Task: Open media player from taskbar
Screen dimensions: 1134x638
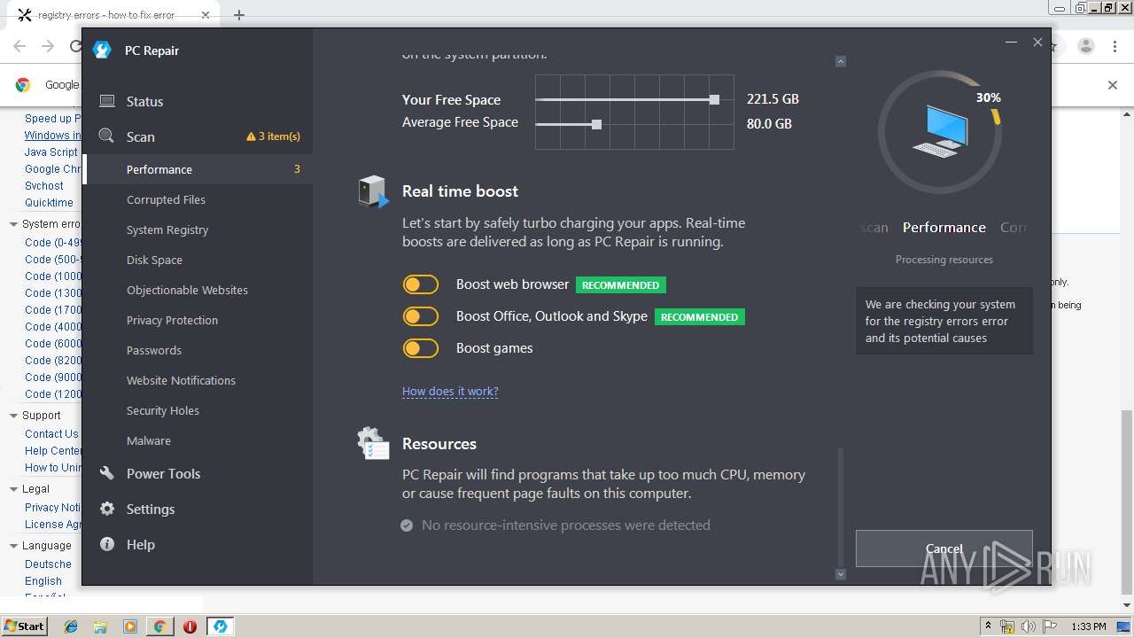Action: [x=130, y=626]
